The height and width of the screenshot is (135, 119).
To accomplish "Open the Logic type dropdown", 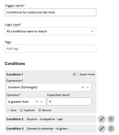I will pyautogui.click(x=51, y=31).
